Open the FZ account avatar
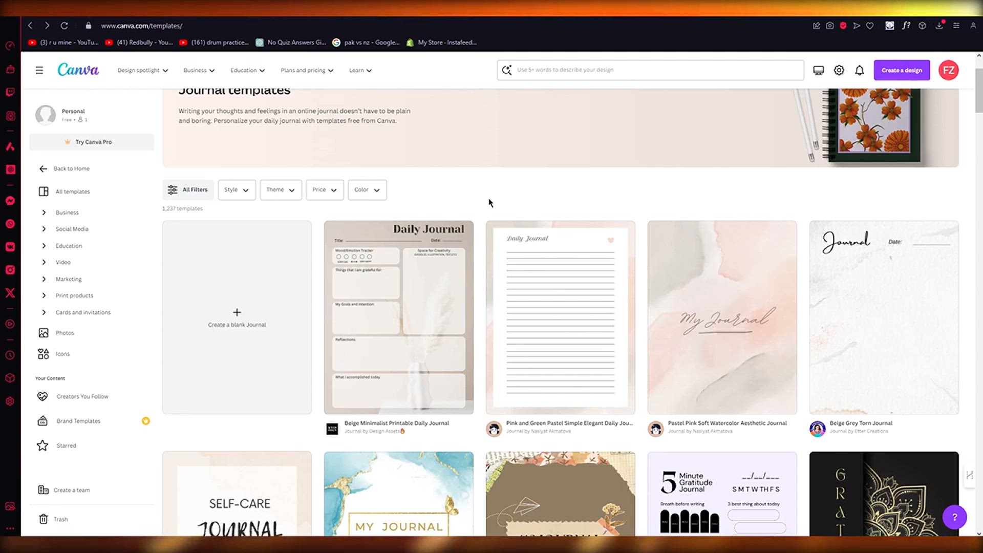The width and height of the screenshot is (983, 553). pos(948,70)
